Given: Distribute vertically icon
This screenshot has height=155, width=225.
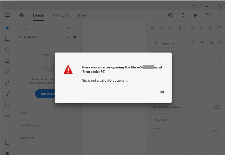Looking at the screenshot, I should pyautogui.click(x=219, y=28).
